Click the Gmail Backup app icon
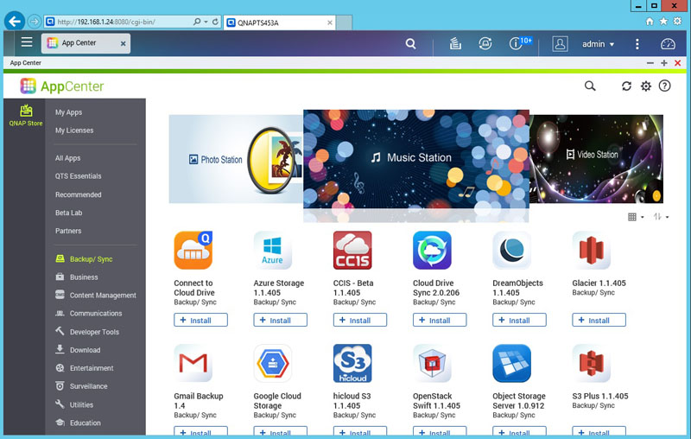Viewport: 691px width, 439px height. [193, 363]
